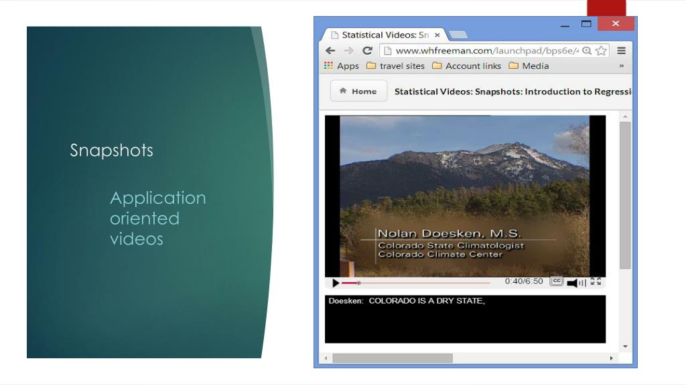This screenshot has width=686, height=385.
Task: Enter fullscreen video mode
Action: point(596,281)
